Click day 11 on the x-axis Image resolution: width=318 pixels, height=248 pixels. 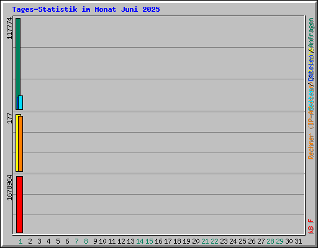[x=112, y=241]
